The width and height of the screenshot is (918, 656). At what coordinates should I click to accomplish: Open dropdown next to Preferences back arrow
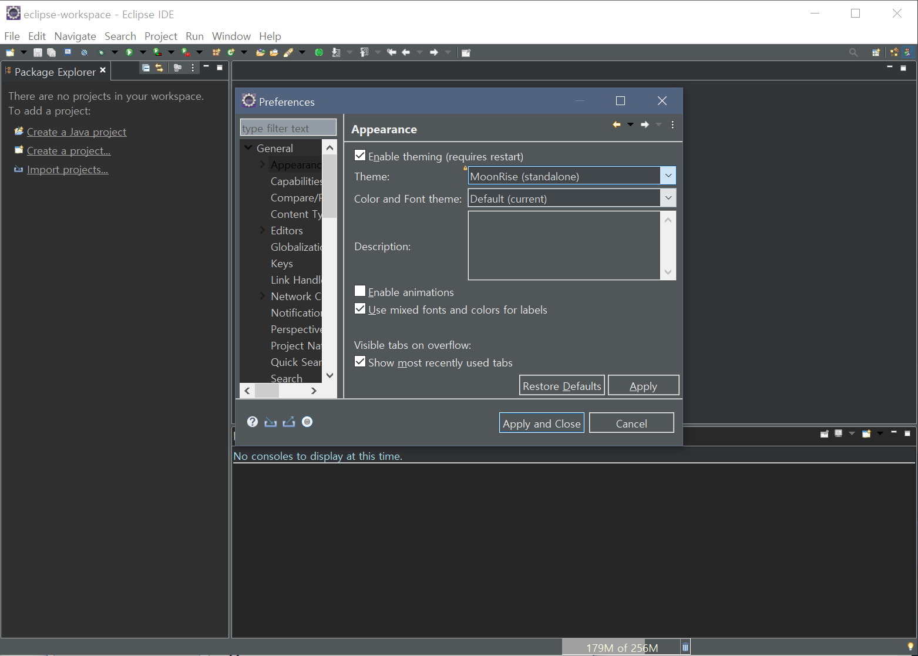tap(630, 125)
